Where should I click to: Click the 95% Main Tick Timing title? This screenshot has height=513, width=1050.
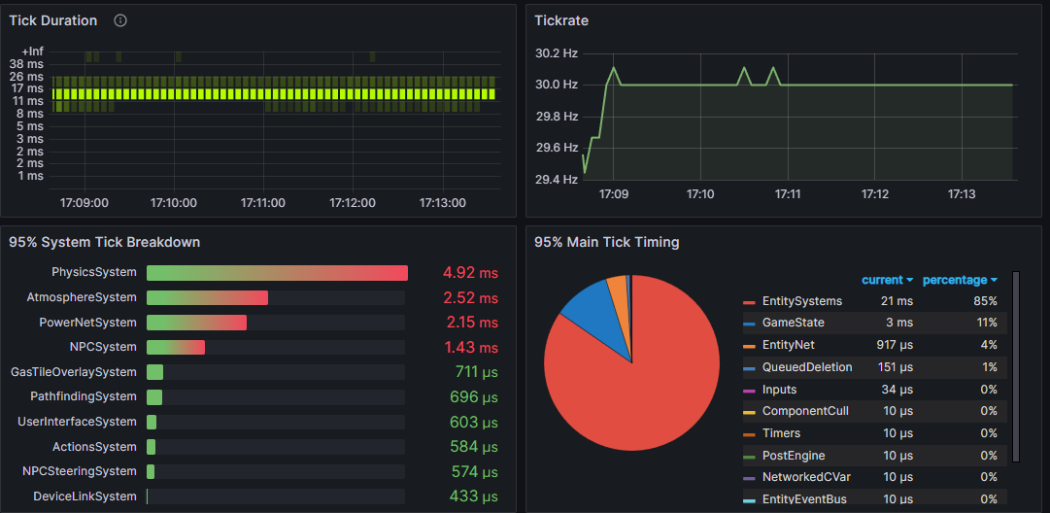coord(606,242)
